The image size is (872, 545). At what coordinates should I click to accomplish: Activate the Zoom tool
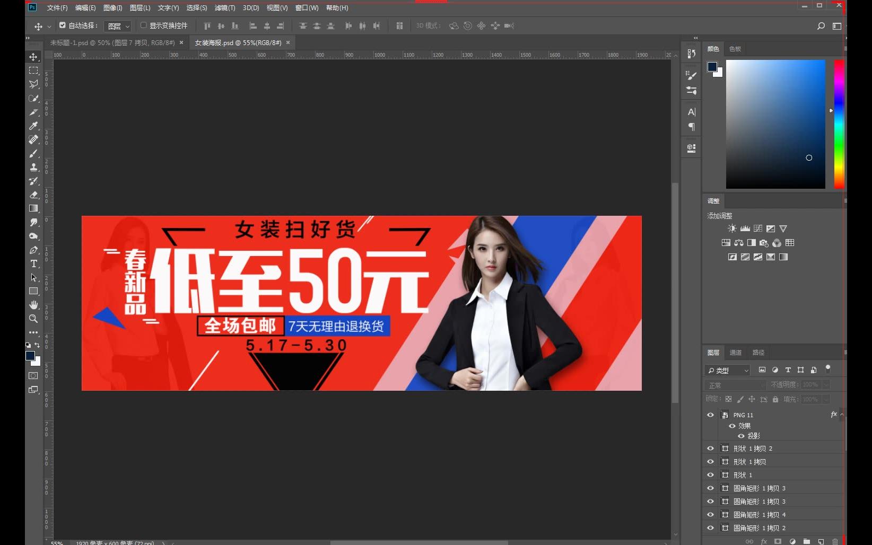point(33,319)
